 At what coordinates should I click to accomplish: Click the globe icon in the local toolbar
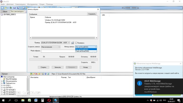(43, 74)
